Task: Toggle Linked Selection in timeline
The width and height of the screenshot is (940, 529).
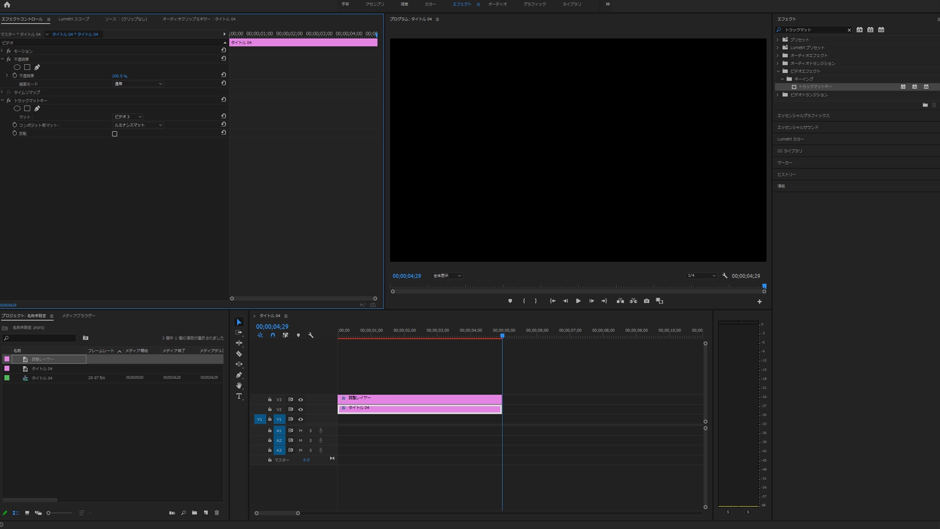Action: click(x=285, y=336)
